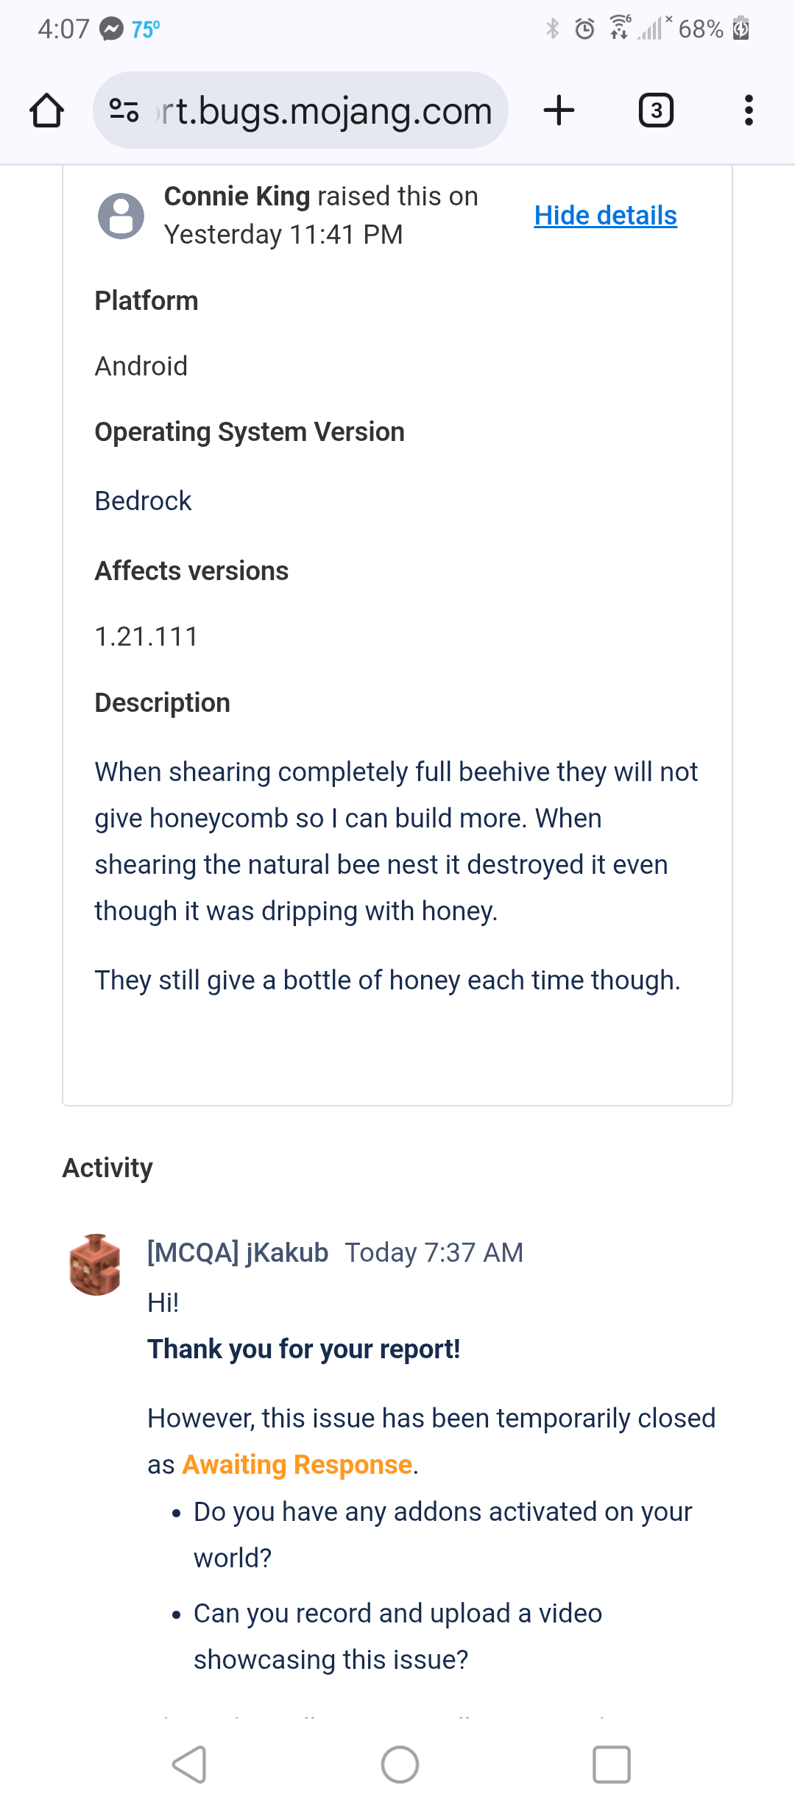Open the tab switcher showing 3 tabs
Screen dimensions: 795x1811
click(x=655, y=110)
